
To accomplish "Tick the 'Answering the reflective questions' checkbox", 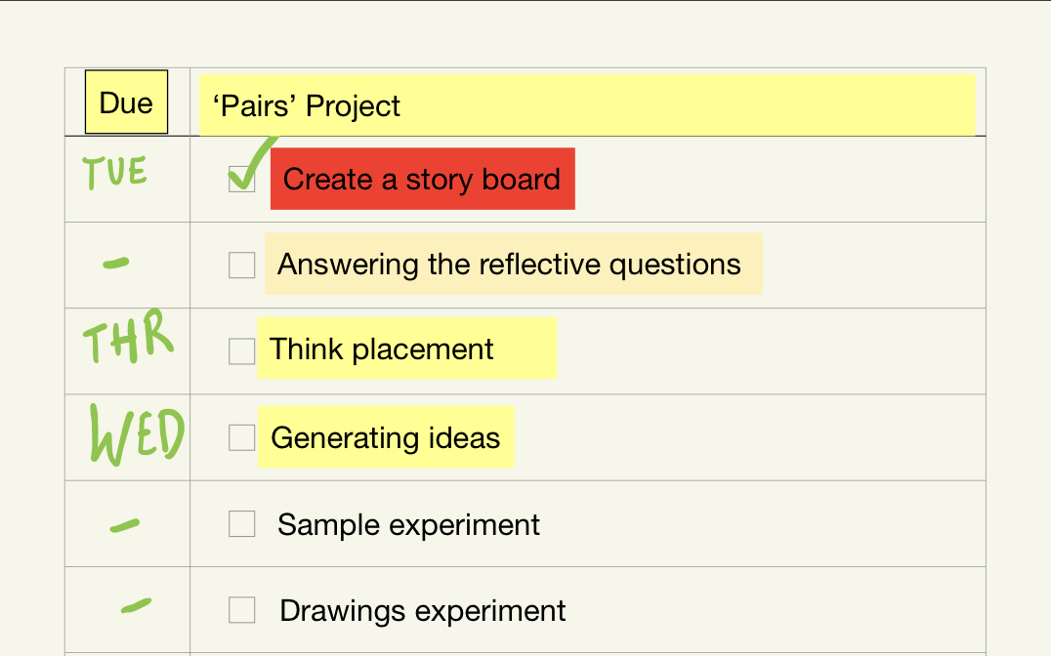I will point(241,266).
